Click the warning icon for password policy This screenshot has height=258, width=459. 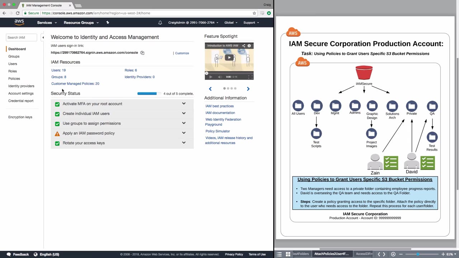pos(57,134)
